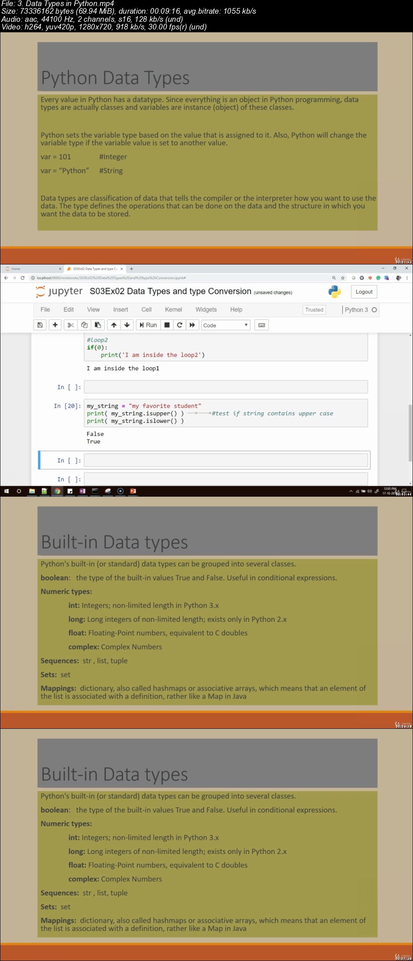Viewport: 413px width, 961px height.
Task: Reload the page with the browser refresh icon
Action: [23, 278]
